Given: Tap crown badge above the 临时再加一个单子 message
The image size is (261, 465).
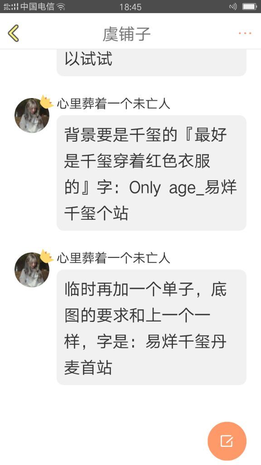Looking at the screenshot, I should click(x=46, y=256).
